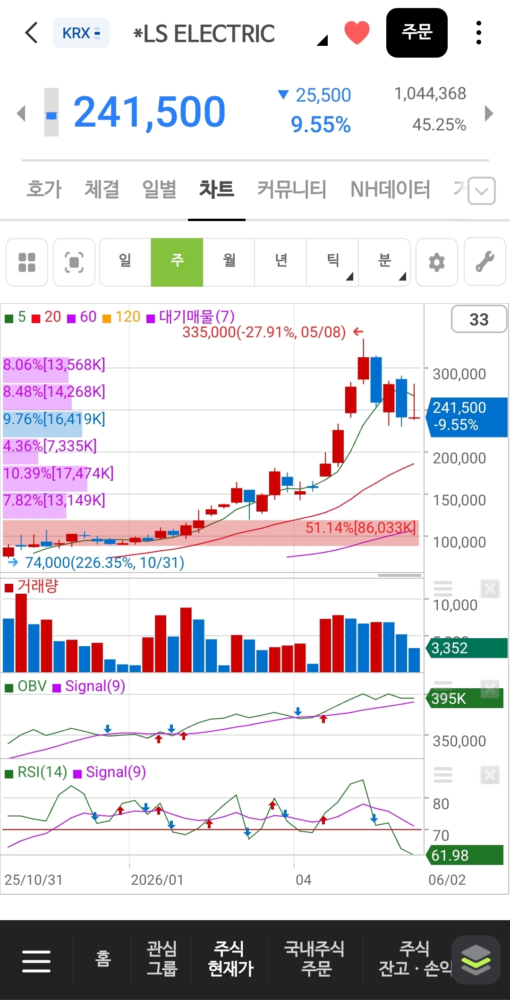Viewport: 510px width, 1000px height.
Task: Tap the 33 candle count box
Action: tap(479, 319)
